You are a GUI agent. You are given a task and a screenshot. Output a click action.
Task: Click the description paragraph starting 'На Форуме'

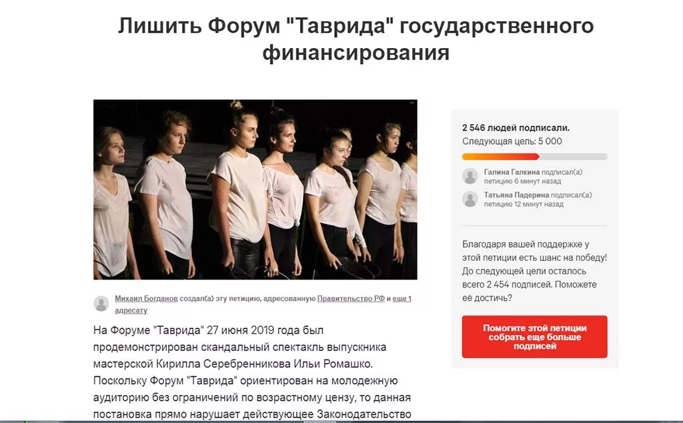point(252,372)
